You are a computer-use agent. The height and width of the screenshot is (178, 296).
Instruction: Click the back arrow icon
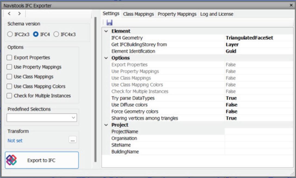coord(9,14)
